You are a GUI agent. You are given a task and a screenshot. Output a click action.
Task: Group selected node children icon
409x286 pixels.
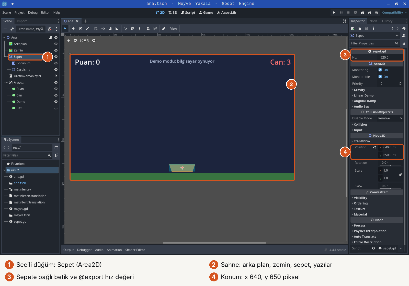click(155, 29)
